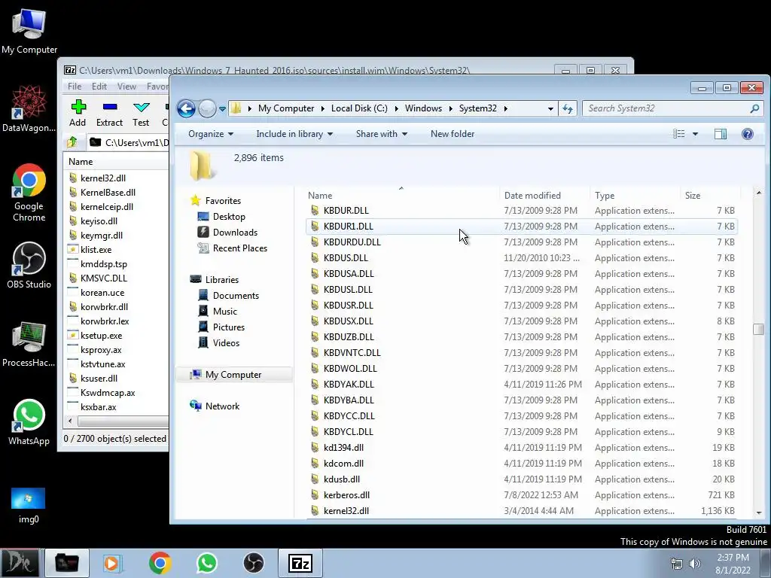Screen dimensions: 771x578
Task: Sort by the Type column header
Action: click(634, 196)
